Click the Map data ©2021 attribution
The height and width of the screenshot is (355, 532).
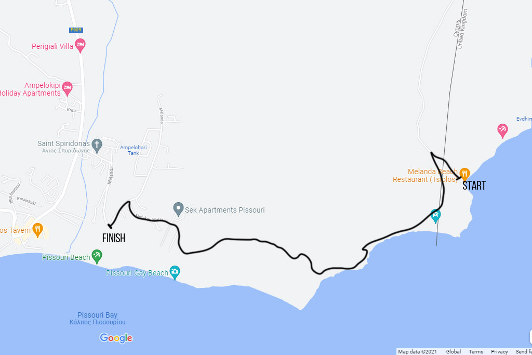(417, 351)
